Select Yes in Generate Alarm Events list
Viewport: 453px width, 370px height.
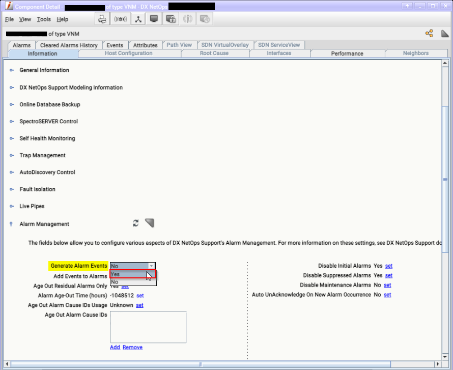pyautogui.click(x=132, y=274)
